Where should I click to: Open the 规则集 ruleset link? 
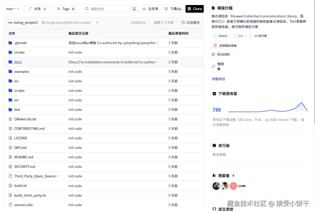218,67
